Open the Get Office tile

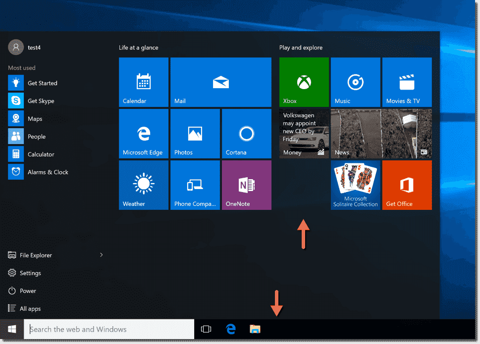[x=407, y=185]
